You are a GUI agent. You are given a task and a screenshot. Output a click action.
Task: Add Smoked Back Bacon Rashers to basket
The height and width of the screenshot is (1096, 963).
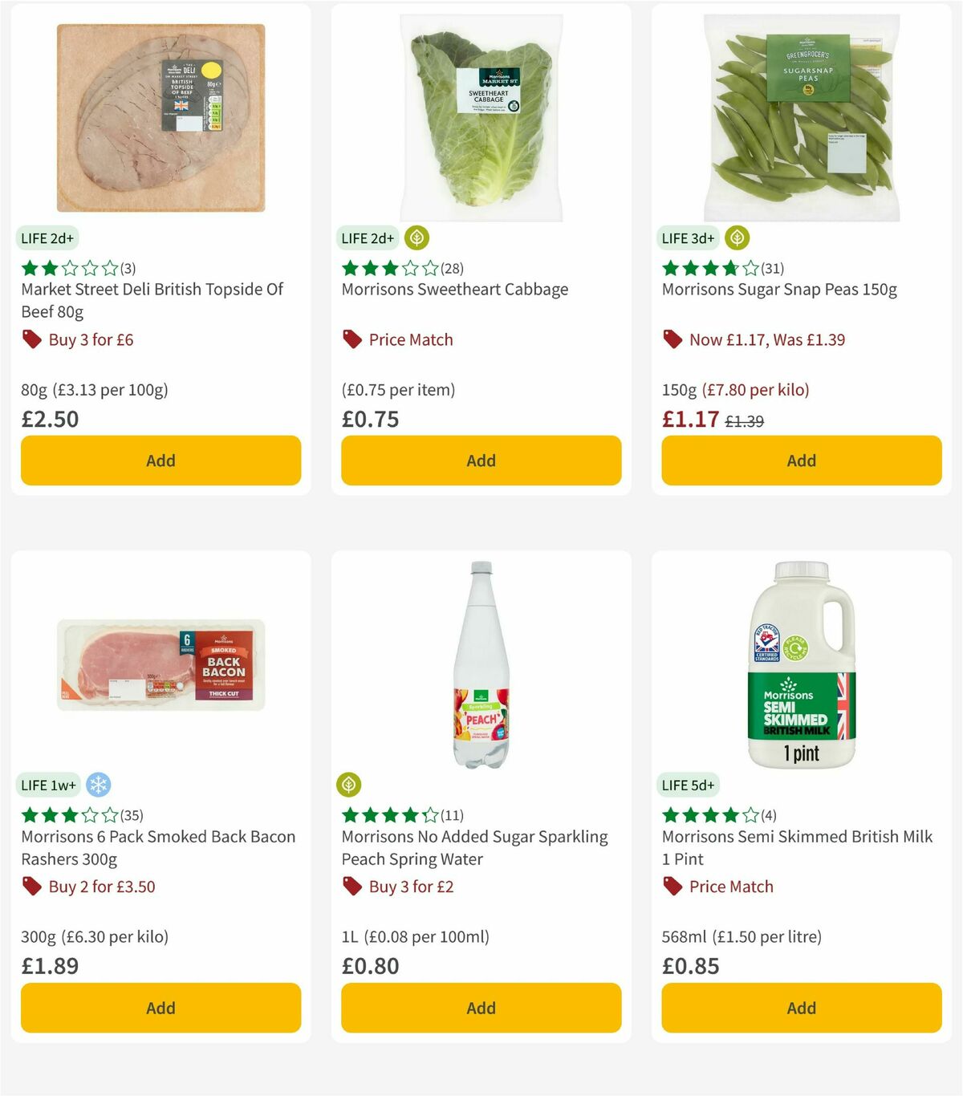(x=160, y=1008)
